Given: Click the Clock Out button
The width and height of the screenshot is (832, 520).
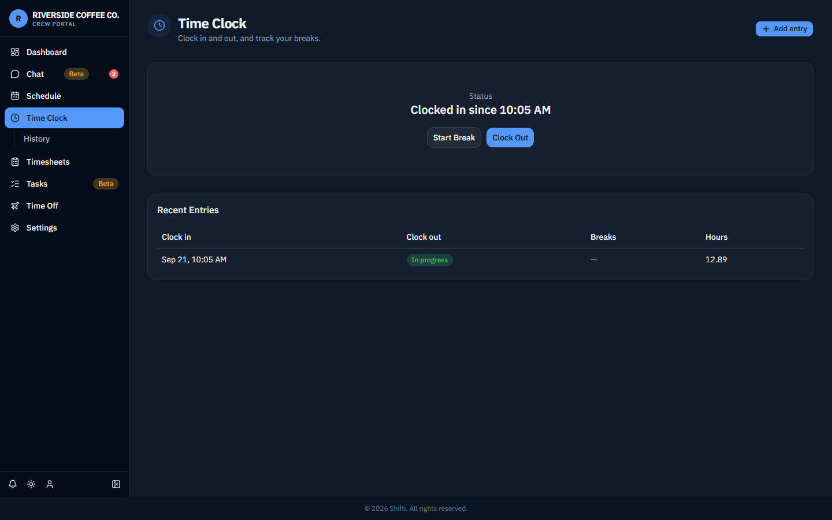Looking at the screenshot, I should 510,138.
